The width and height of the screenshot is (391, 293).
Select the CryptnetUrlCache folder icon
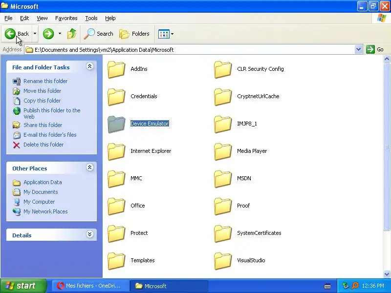pos(223,97)
